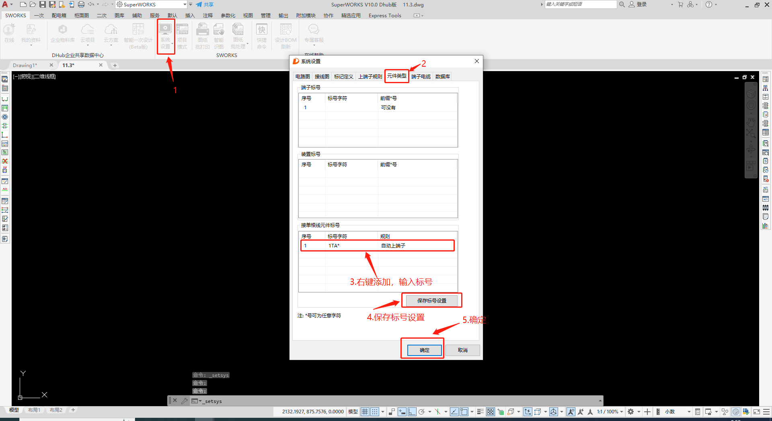Click the command line customize wrench icon
772x421 pixels.
click(x=185, y=401)
